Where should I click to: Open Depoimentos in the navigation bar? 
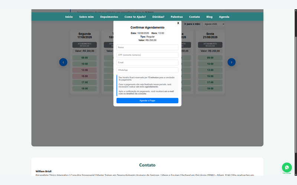coord(109,17)
